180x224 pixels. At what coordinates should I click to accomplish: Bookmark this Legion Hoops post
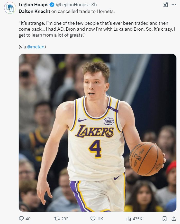(x=164, y=219)
